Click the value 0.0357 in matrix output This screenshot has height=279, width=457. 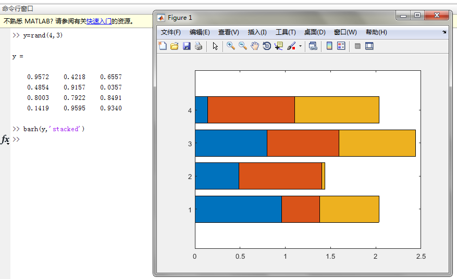pos(111,87)
